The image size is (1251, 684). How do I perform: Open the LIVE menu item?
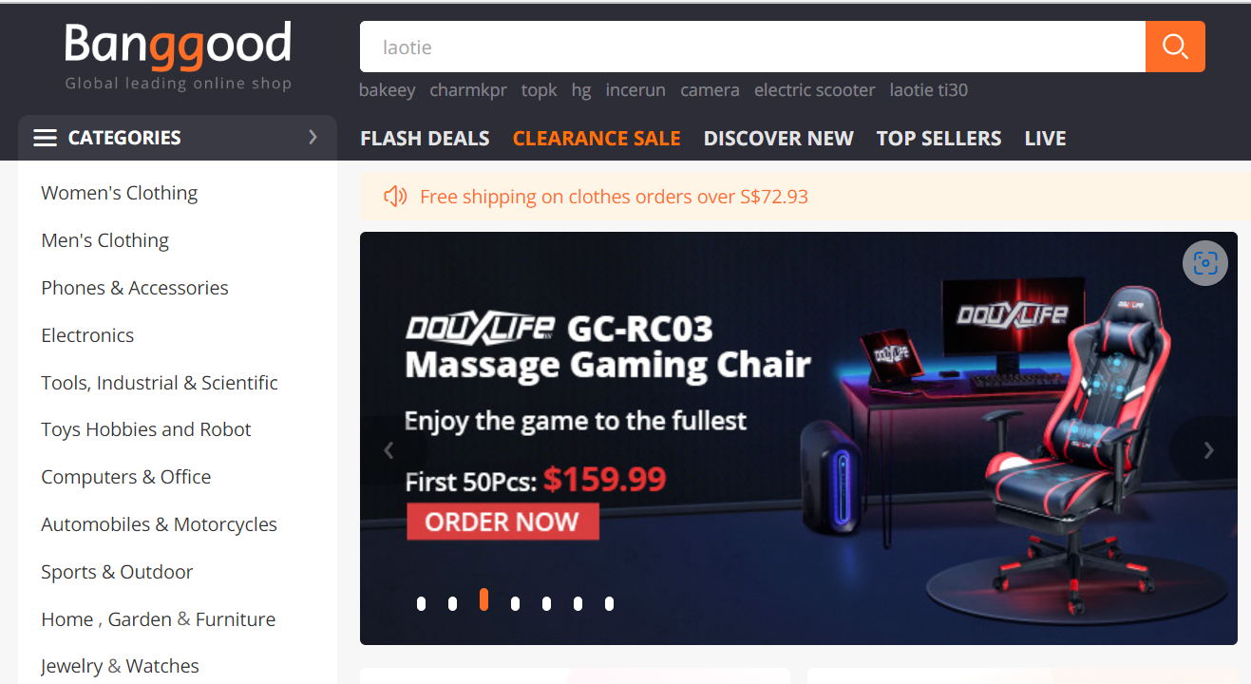[x=1045, y=139]
